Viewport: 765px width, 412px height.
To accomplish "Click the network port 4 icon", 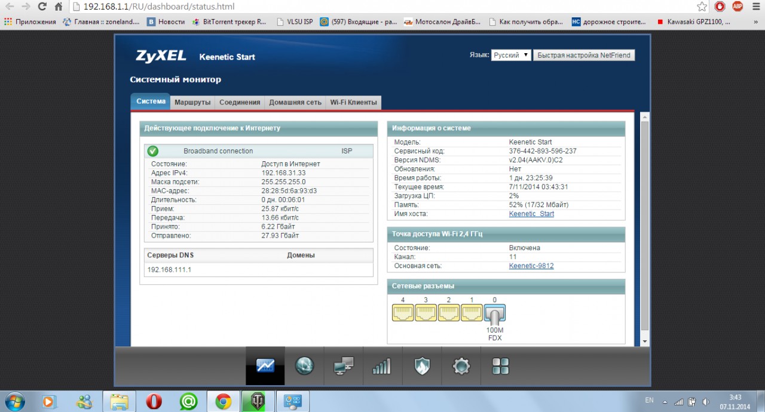I will 403,312.
